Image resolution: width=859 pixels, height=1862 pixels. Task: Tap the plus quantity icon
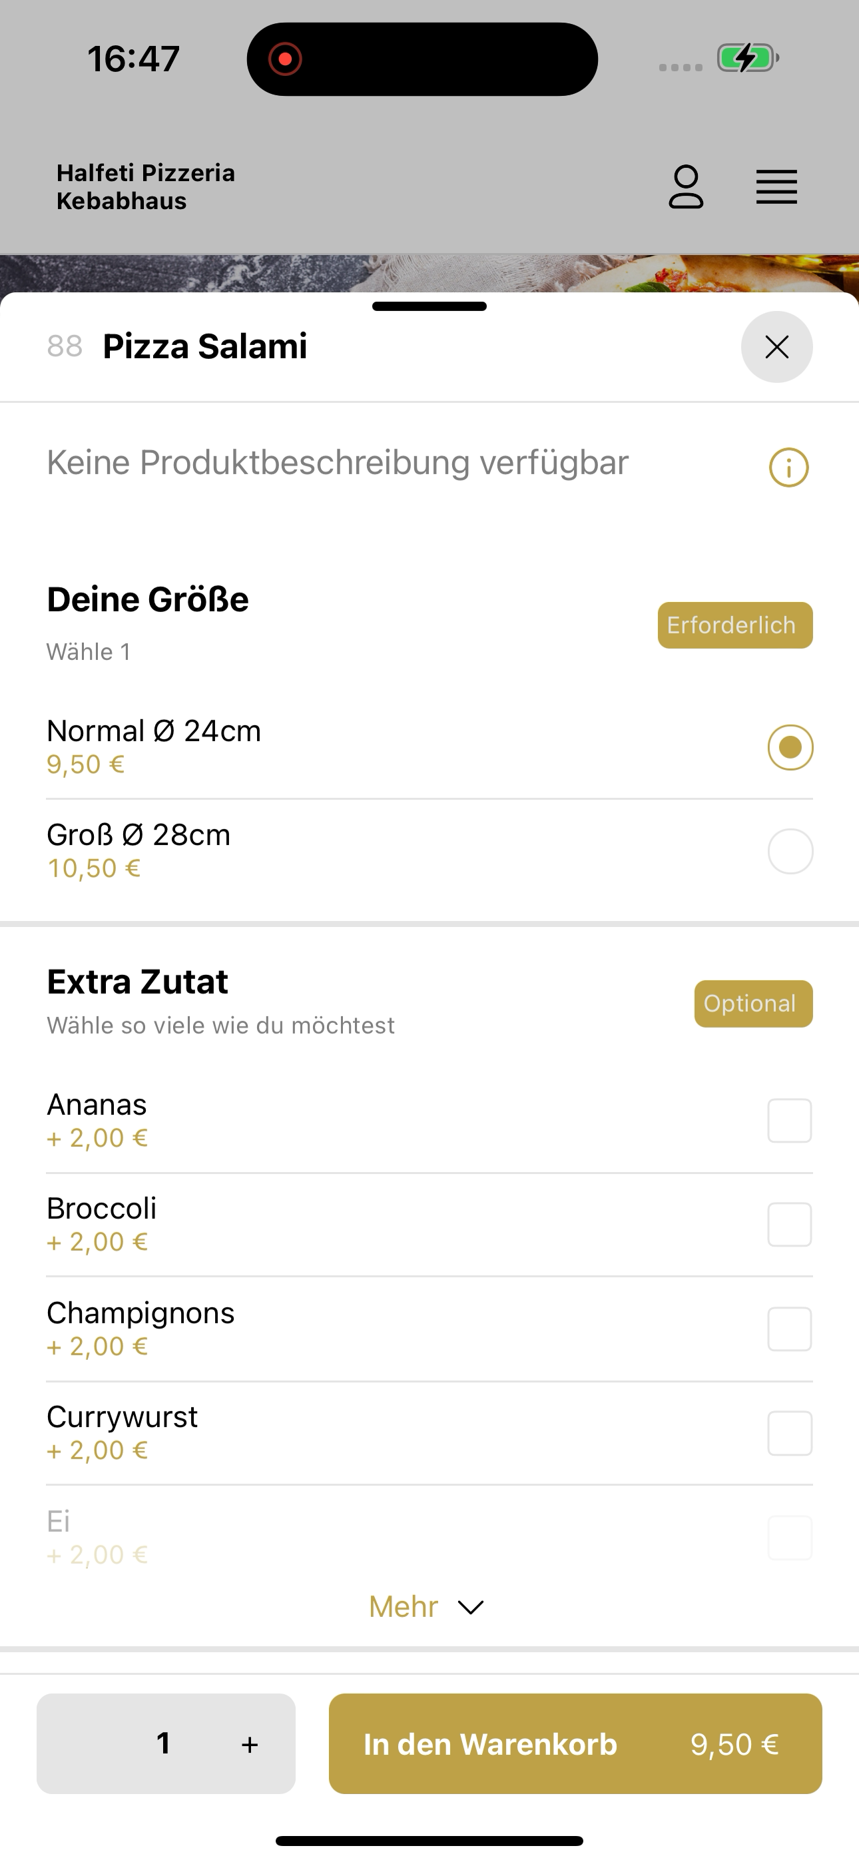point(250,1744)
